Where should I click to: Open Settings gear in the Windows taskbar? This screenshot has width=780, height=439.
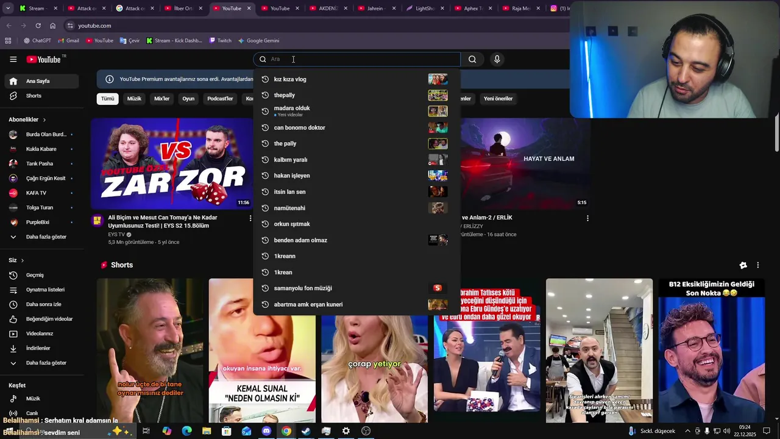[x=346, y=431]
